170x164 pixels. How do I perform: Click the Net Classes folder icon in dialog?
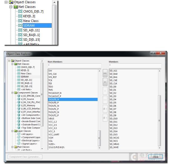16,64
